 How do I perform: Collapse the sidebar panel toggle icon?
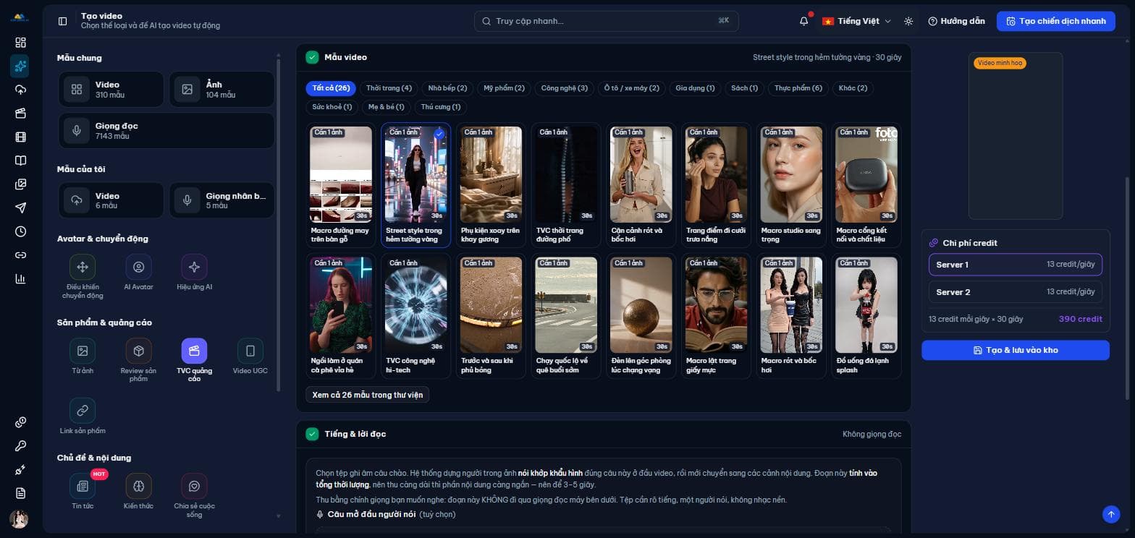tap(62, 21)
